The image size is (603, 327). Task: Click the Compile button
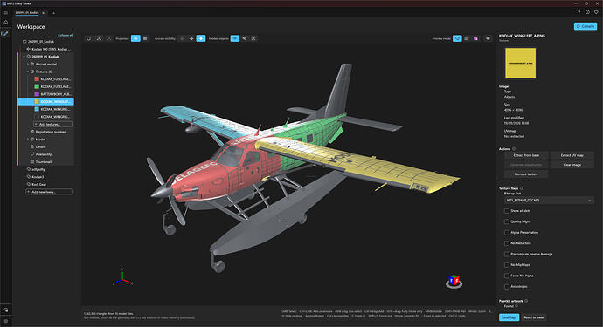point(586,26)
